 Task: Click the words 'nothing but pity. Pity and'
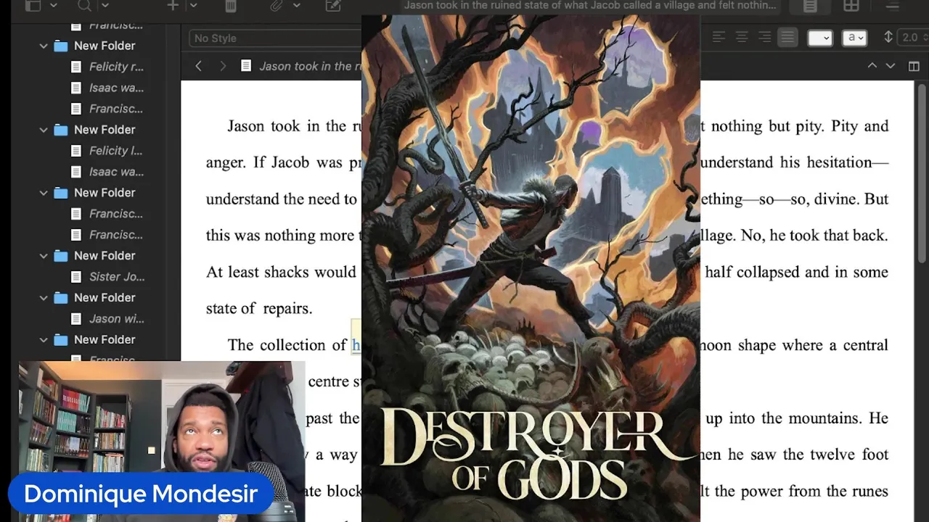point(800,126)
